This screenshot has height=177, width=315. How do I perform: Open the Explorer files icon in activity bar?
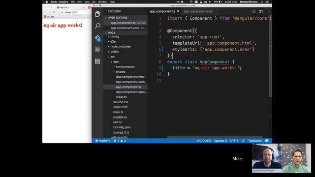coord(97,14)
